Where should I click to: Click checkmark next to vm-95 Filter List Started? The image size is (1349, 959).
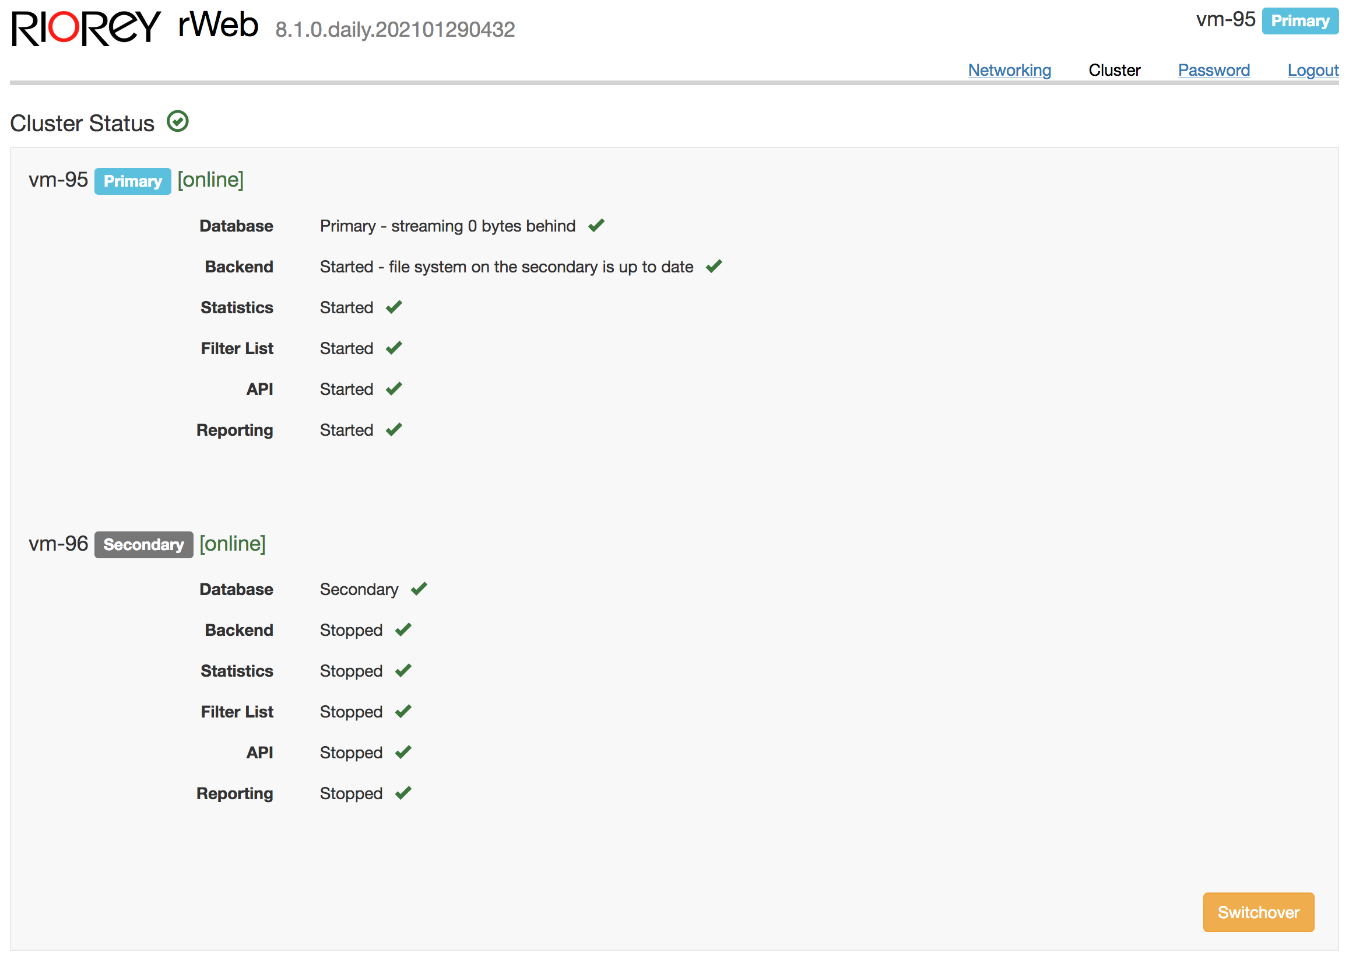point(394,348)
